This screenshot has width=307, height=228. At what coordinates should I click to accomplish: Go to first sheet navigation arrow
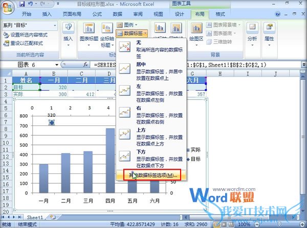pyautogui.click(x=3, y=217)
